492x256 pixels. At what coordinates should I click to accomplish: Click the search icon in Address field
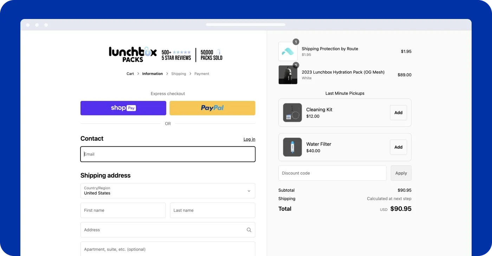coord(249,230)
